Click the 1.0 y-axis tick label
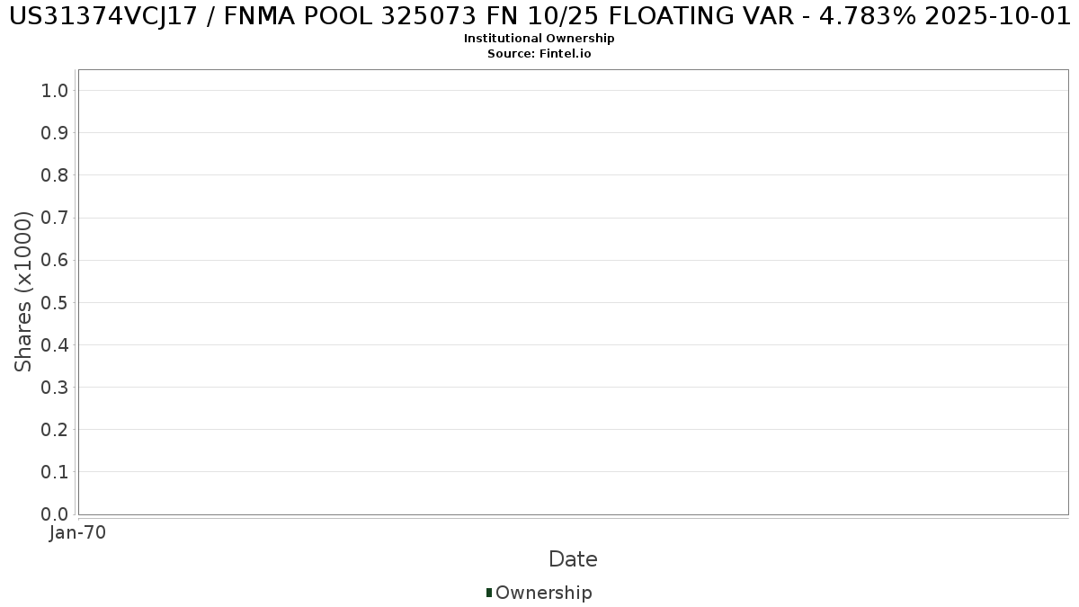Screen dimensions: 1079x607 point(55,90)
